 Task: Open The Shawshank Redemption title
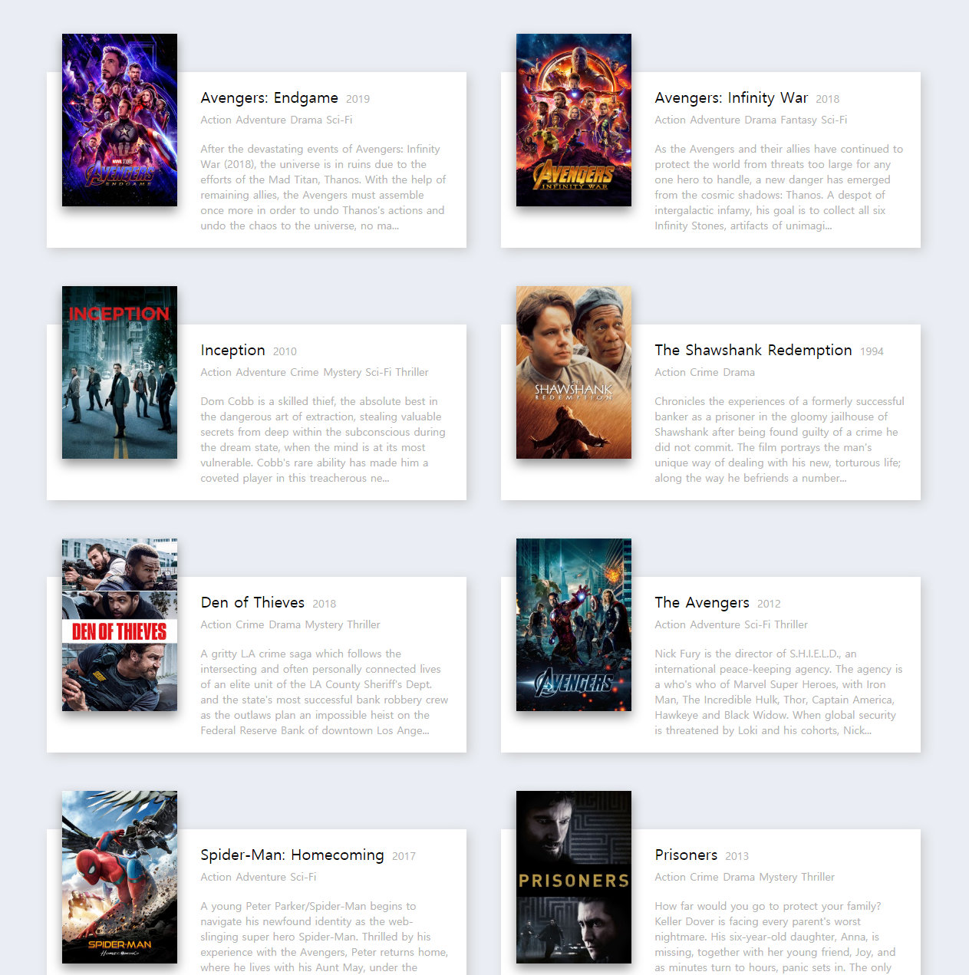(x=753, y=351)
